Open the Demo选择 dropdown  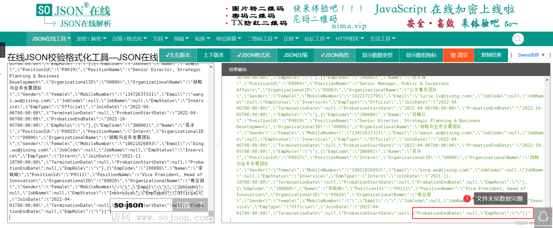point(531,55)
